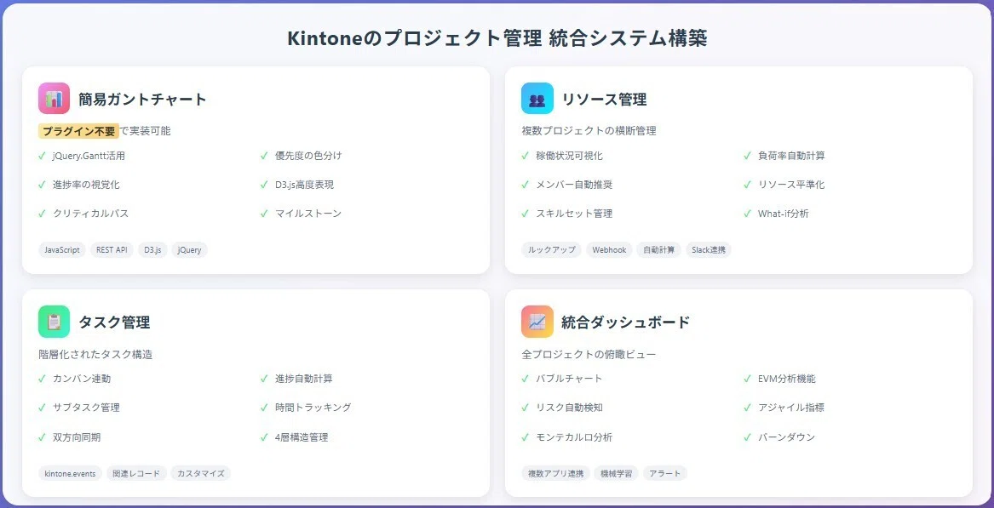This screenshot has height=508, width=994.
Task: Select the Slack連携 tag chip
Action: point(708,249)
